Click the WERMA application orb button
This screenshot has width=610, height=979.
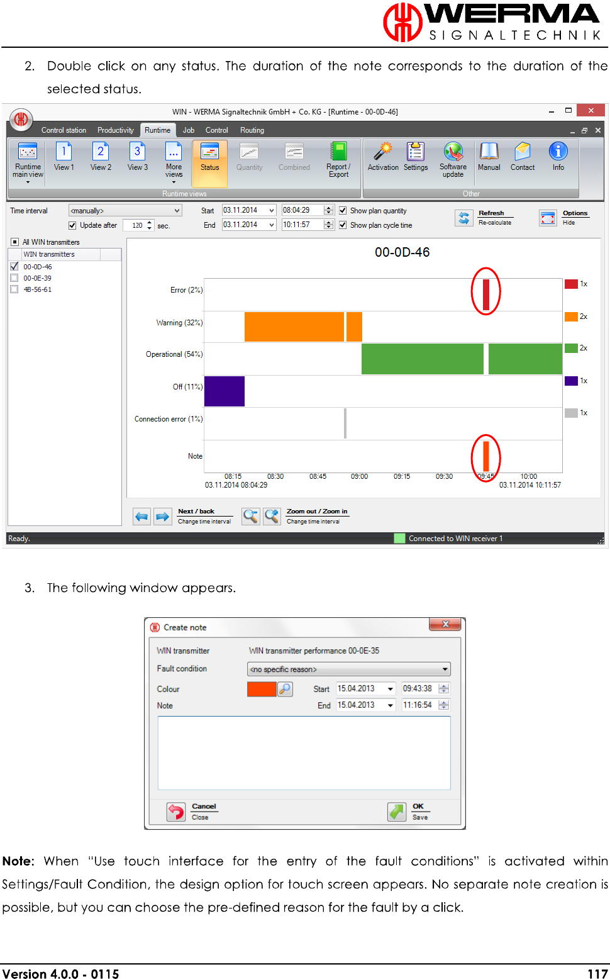point(21,119)
